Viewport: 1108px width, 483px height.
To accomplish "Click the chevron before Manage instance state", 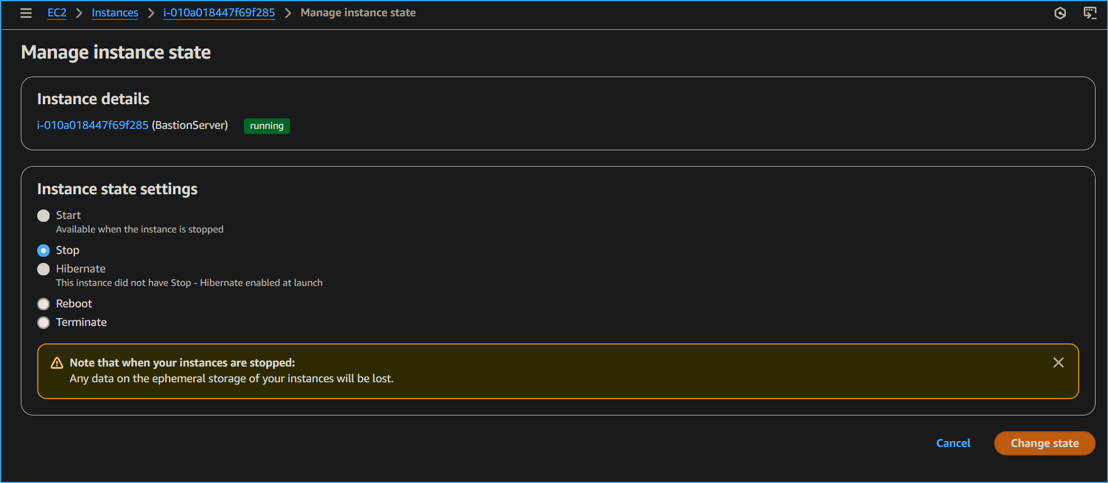I will tap(287, 12).
